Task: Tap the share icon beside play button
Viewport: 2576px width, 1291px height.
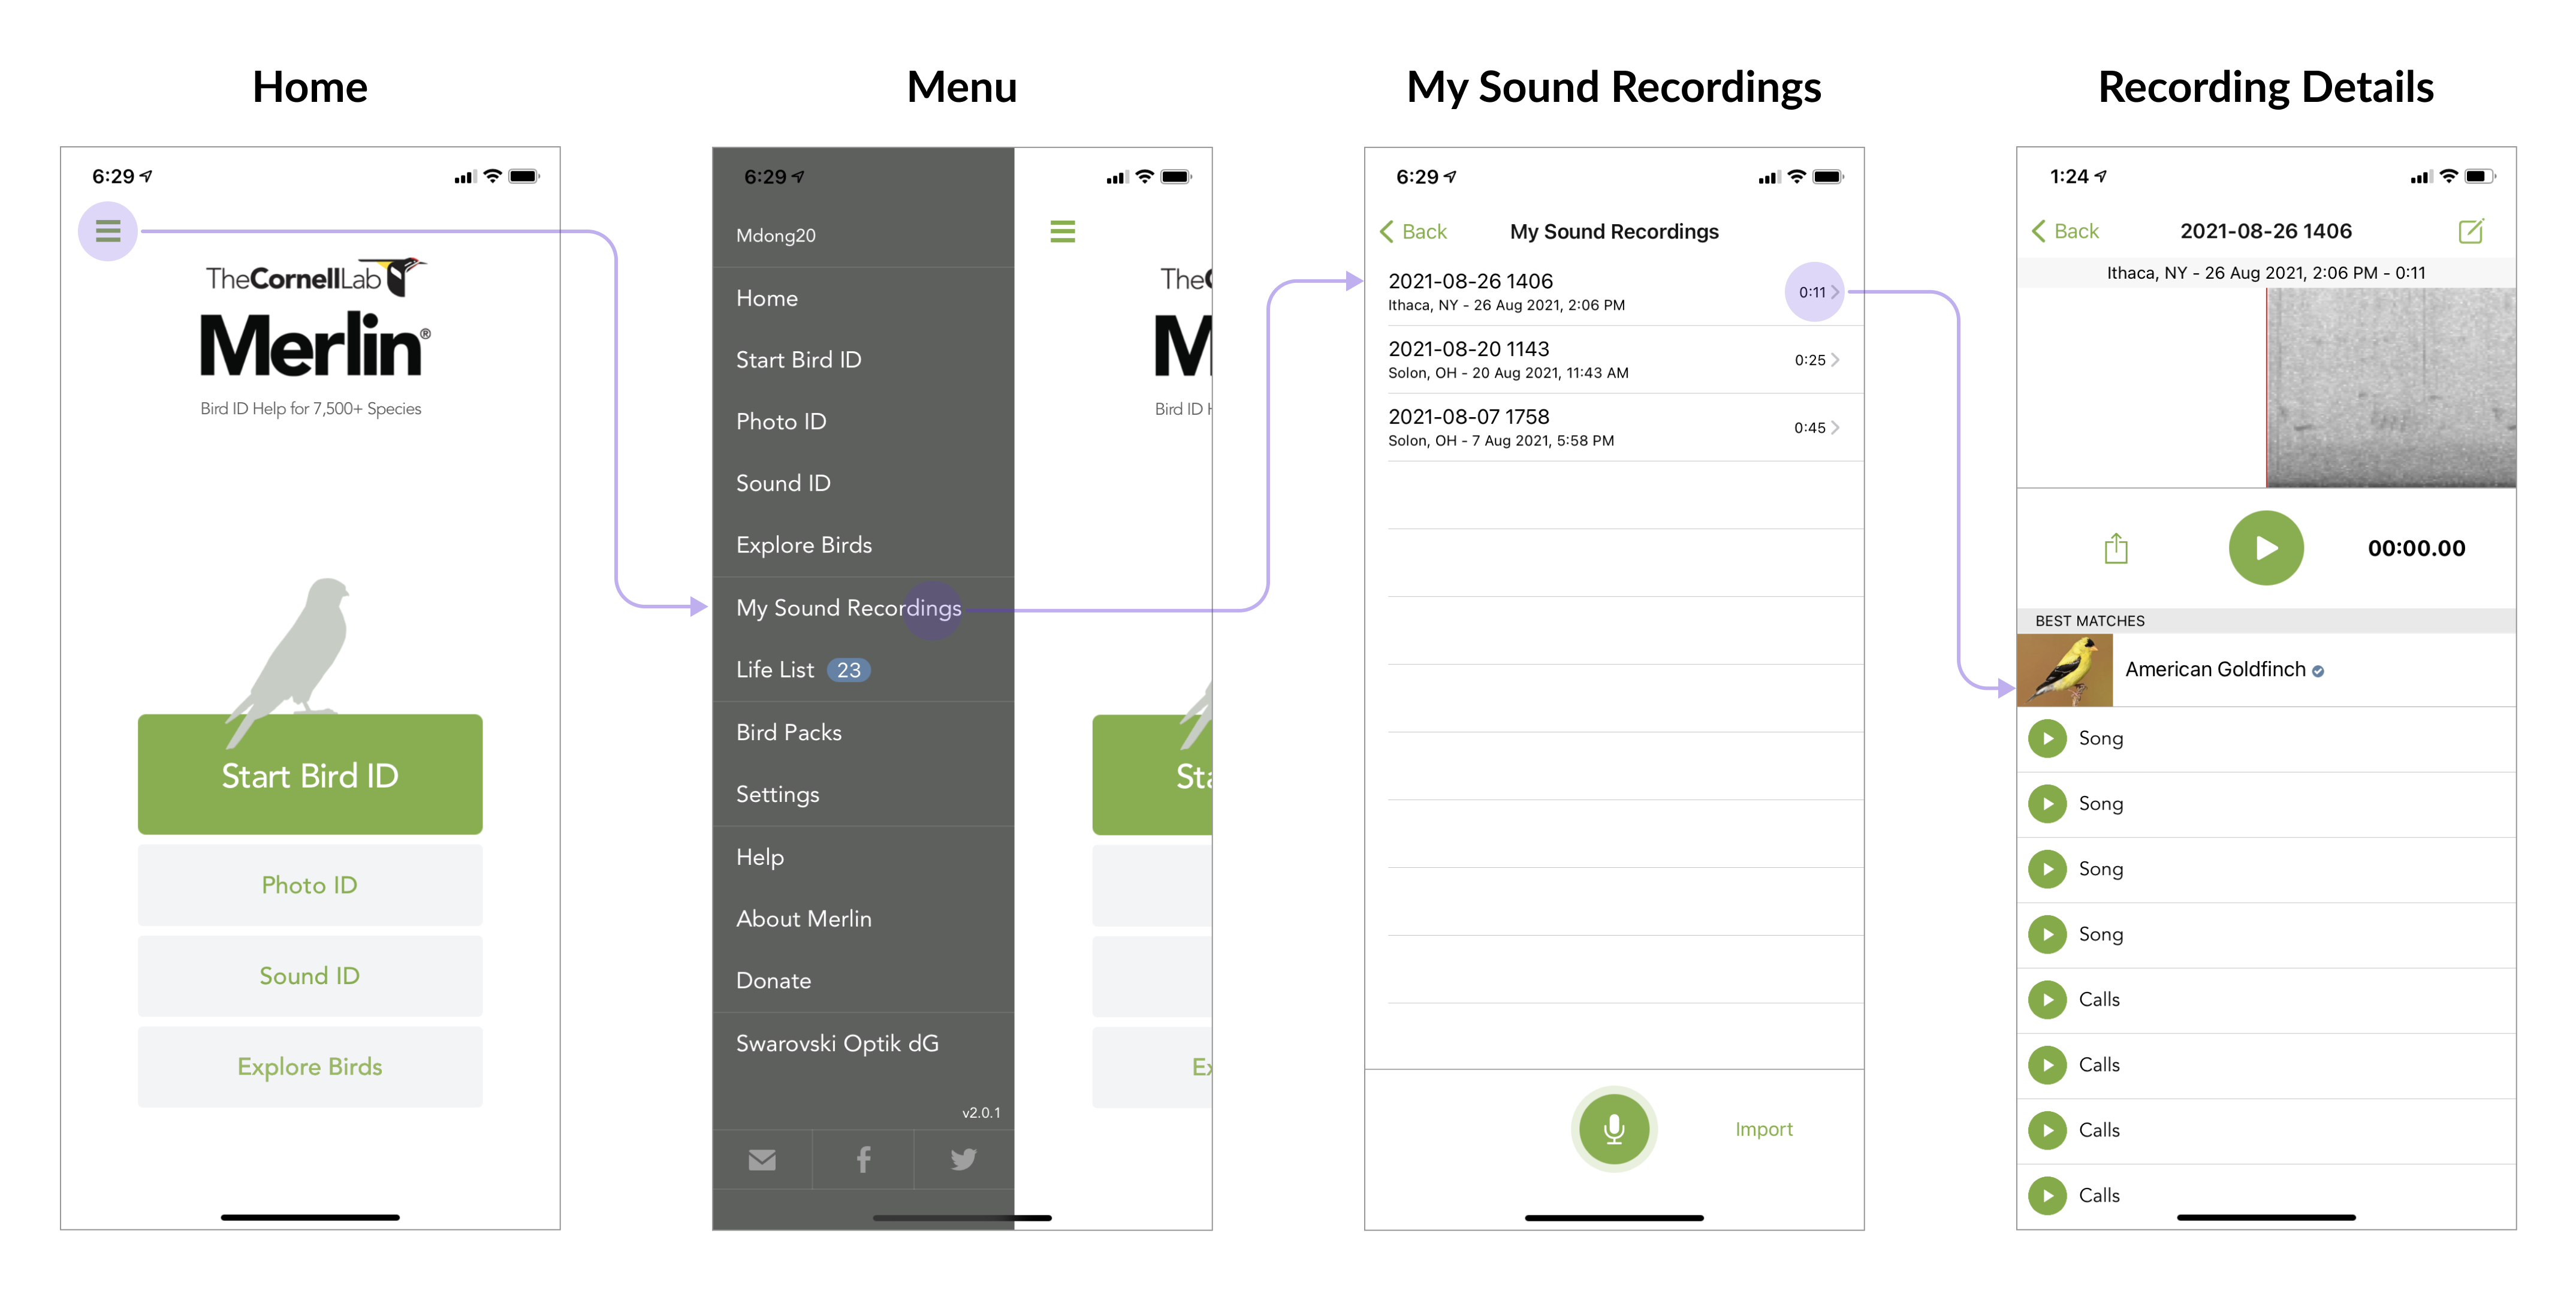Action: [x=2115, y=548]
